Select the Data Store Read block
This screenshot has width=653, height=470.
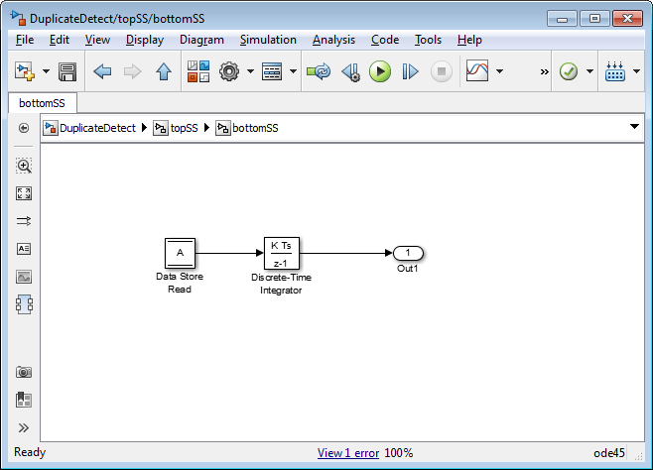click(x=180, y=253)
